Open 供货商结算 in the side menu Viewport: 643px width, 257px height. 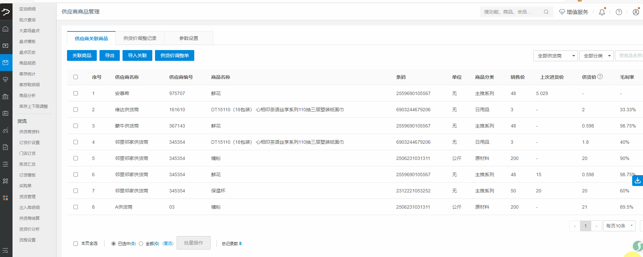pyautogui.click(x=29, y=218)
